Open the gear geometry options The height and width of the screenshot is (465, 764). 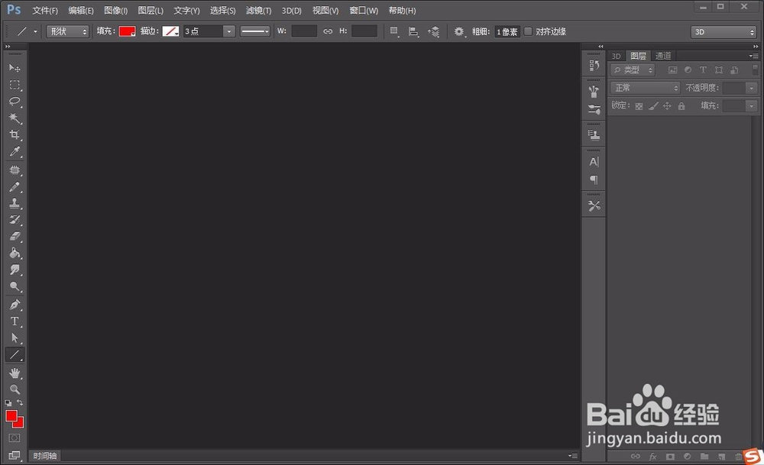tap(459, 31)
